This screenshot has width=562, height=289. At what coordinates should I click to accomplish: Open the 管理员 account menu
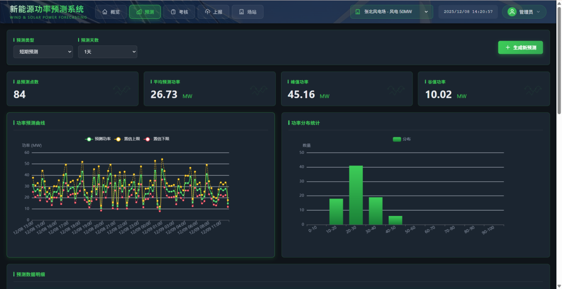pos(524,12)
